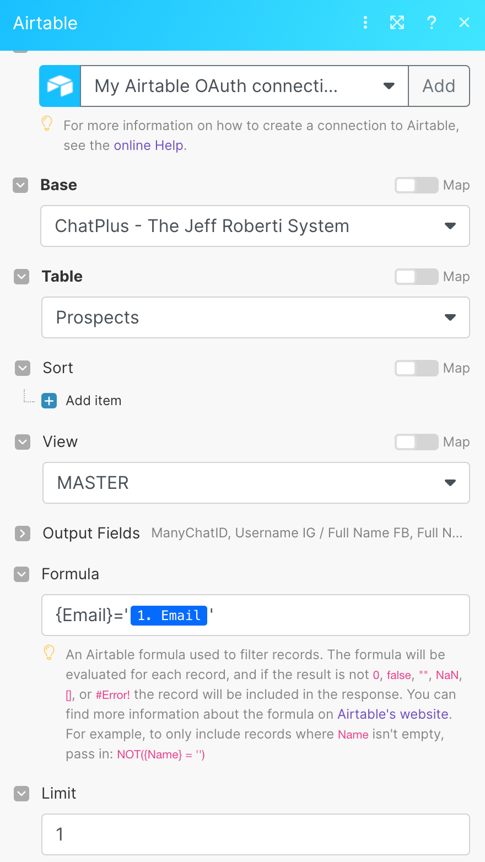Viewport: 485px width, 862px height.
Task: Toggle the Map switch for Base
Action: click(x=416, y=185)
